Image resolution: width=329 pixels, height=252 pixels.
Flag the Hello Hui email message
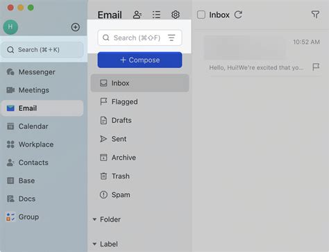(316, 67)
